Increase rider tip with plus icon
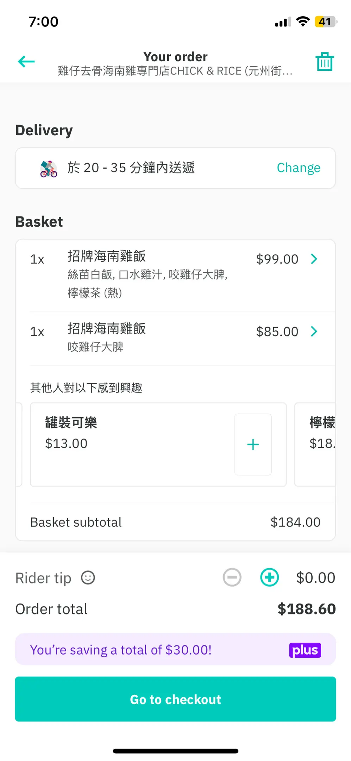This screenshot has width=351, height=761. pos(269,577)
